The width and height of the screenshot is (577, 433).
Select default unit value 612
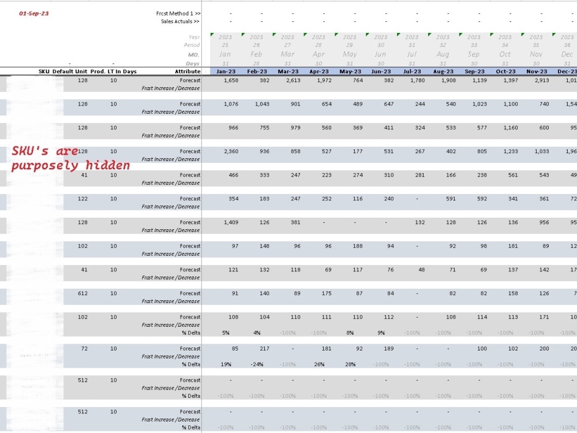click(83, 293)
